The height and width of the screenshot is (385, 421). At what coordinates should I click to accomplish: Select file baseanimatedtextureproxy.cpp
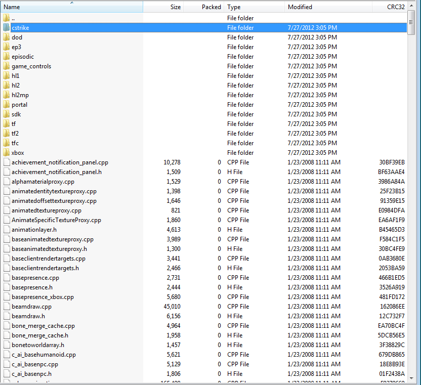pyautogui.click(x=53, y=239)
